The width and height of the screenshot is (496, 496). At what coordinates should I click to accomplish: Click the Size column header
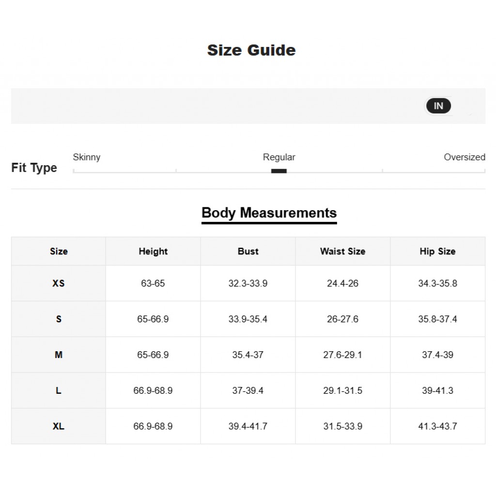tap(59, 251)
